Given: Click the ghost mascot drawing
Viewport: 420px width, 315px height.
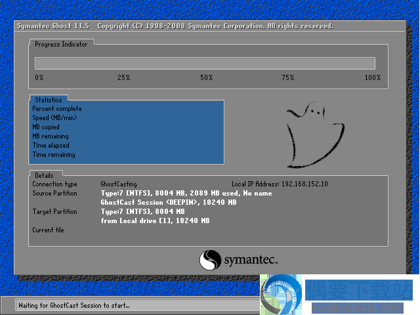Looking at the screenshot, I should (x=315, y=135).
